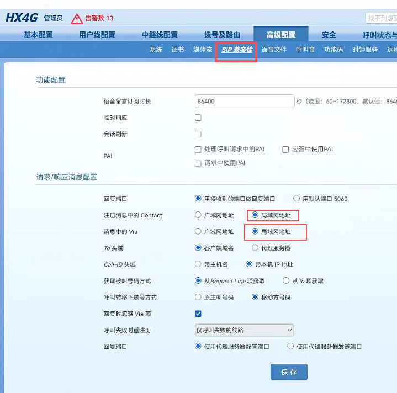This screenshot has height=393, width=397.
Task: Switch to the 系统 submenu
Action: (156, 50)
